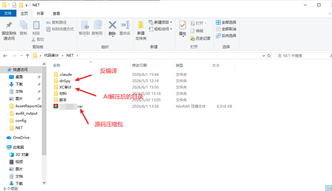Click the Up one level arrow

tap(28, 56)
